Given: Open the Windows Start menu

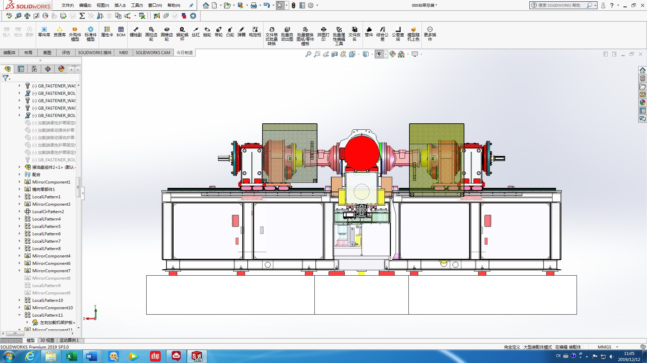Looking at the screenshot, I should click(x=8, y=356).
